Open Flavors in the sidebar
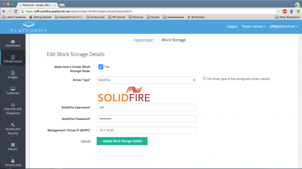This screenshot has width=302, height=169. [x=13, y=145]
